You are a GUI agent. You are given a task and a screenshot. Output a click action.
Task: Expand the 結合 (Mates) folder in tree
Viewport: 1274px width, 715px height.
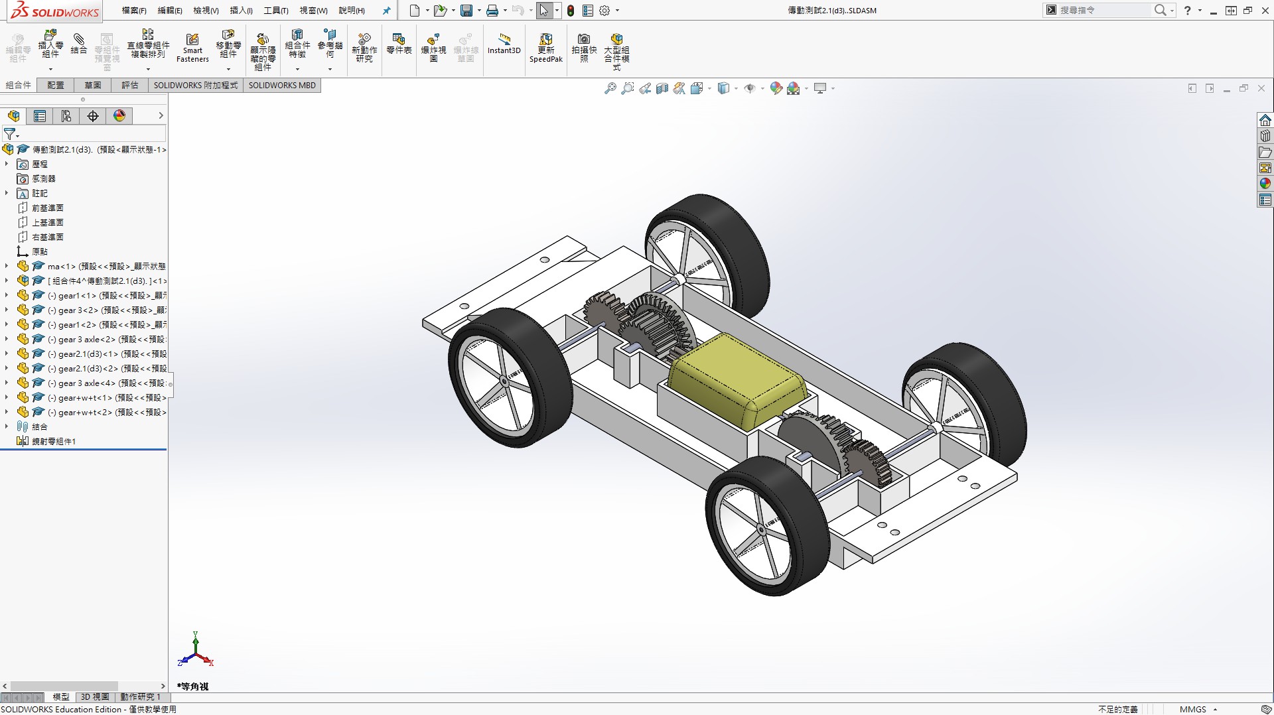click(x=7, y=426)
